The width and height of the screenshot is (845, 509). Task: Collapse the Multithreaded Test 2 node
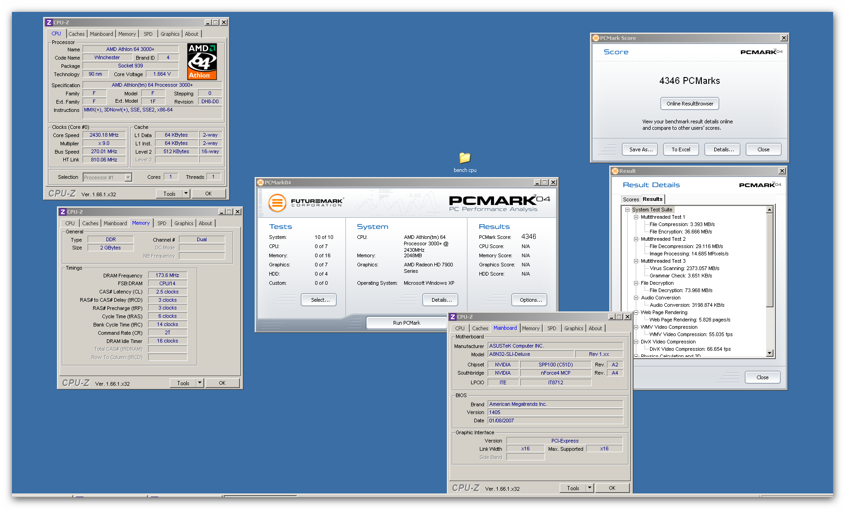click(636, 239)
